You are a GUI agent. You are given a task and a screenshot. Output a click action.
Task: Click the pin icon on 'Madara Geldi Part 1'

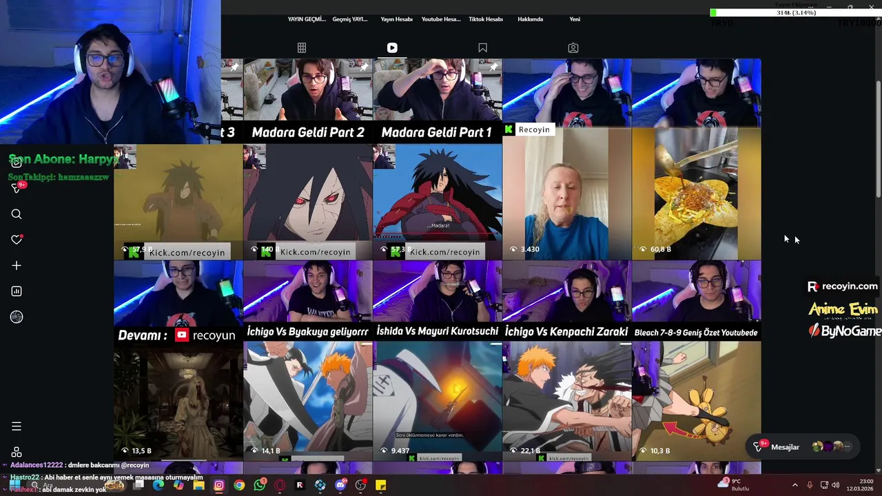pyautogui.click(x=493, y=67)
